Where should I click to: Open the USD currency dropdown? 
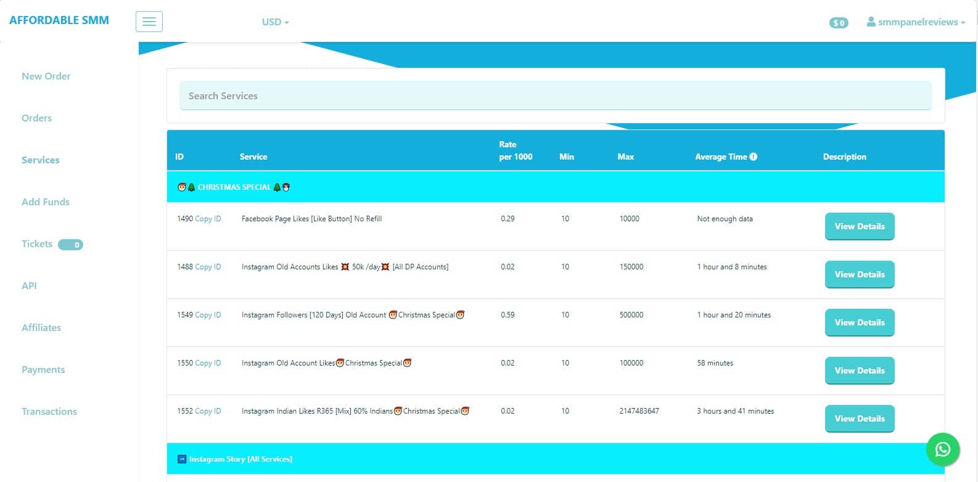[x=275, y=22]
